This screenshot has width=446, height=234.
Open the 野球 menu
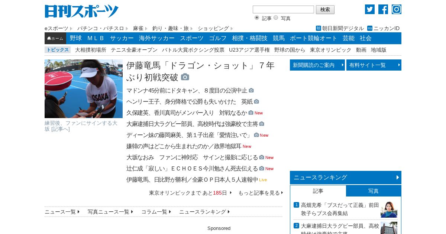coord(76,38)
